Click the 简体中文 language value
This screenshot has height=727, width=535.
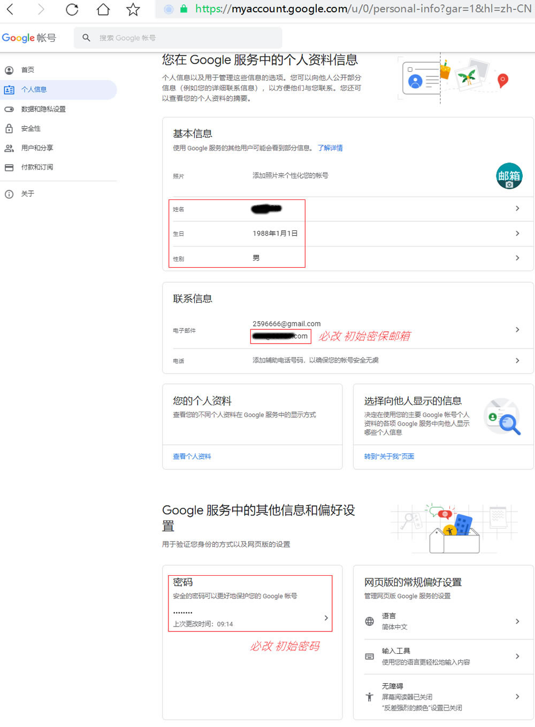coord(395,627)
